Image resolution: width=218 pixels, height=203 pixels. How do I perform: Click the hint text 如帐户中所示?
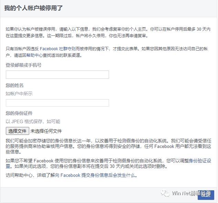click(19, 94)
